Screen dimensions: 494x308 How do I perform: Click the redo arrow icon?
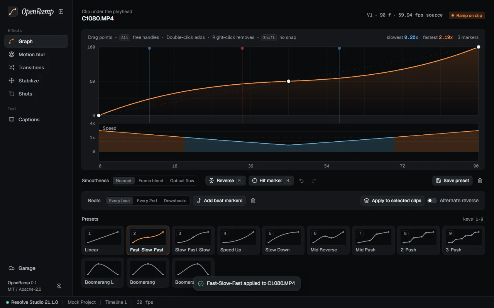(314, 181)
